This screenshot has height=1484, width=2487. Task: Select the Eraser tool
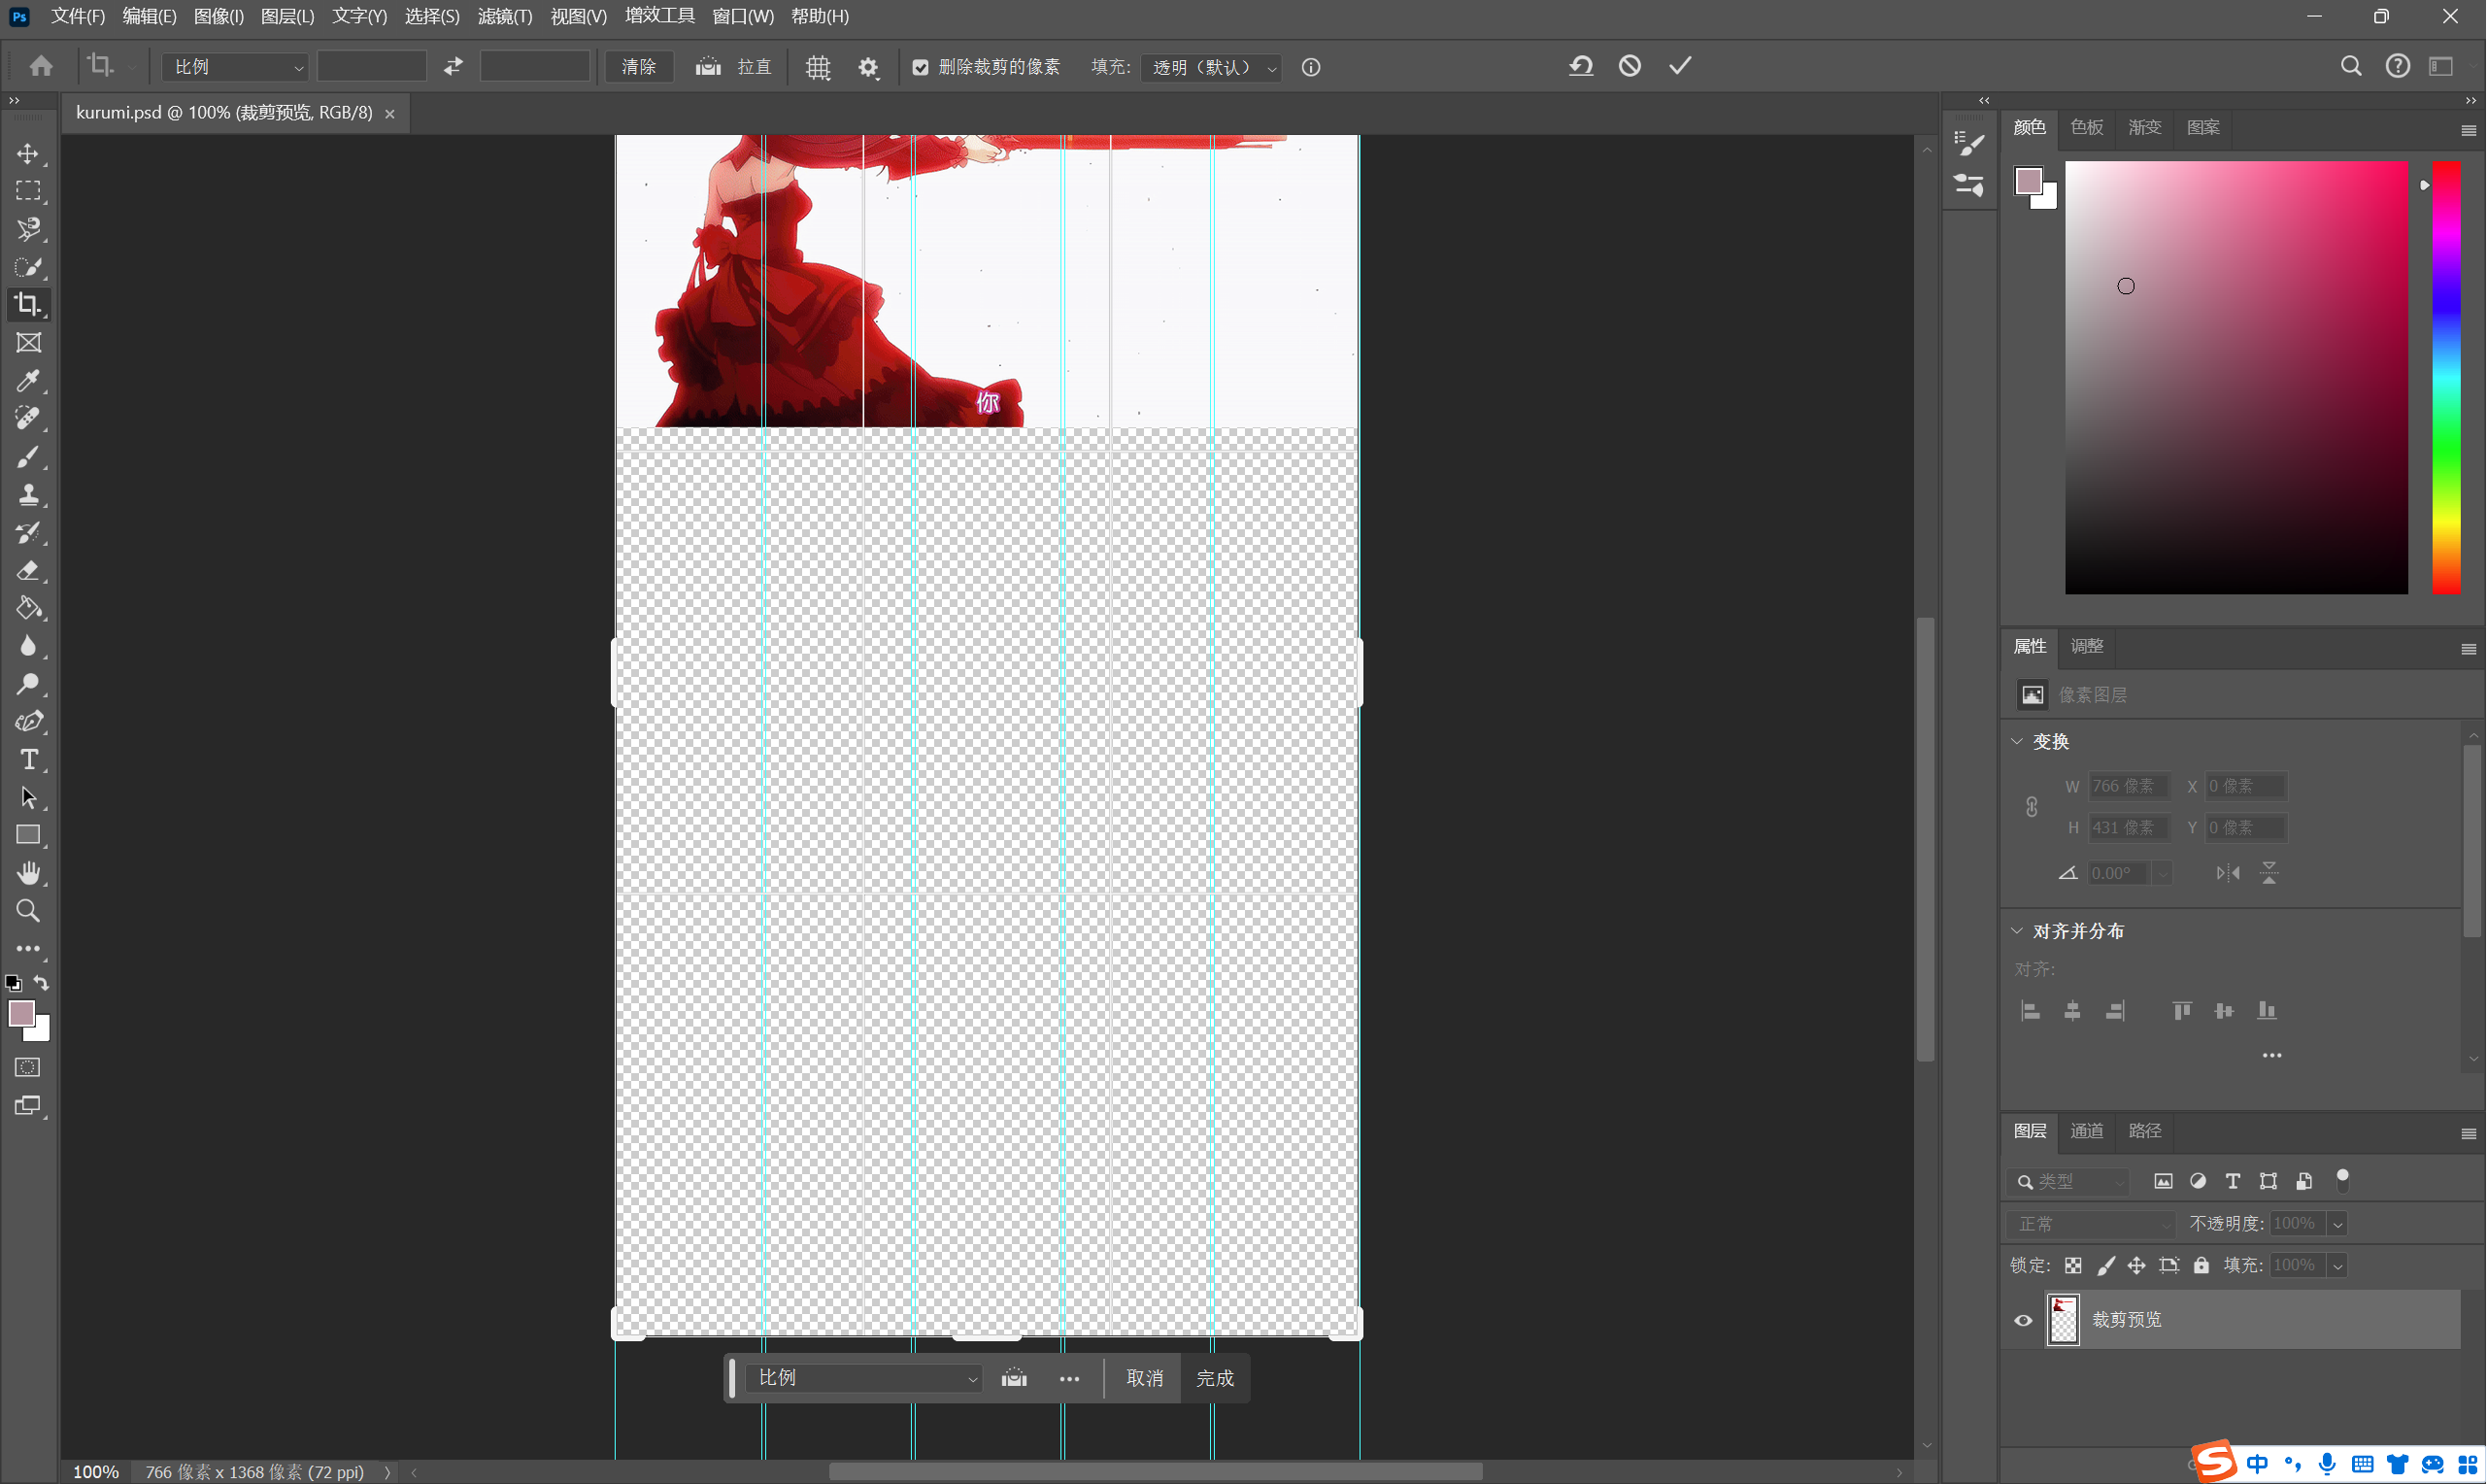coord(28,571)
